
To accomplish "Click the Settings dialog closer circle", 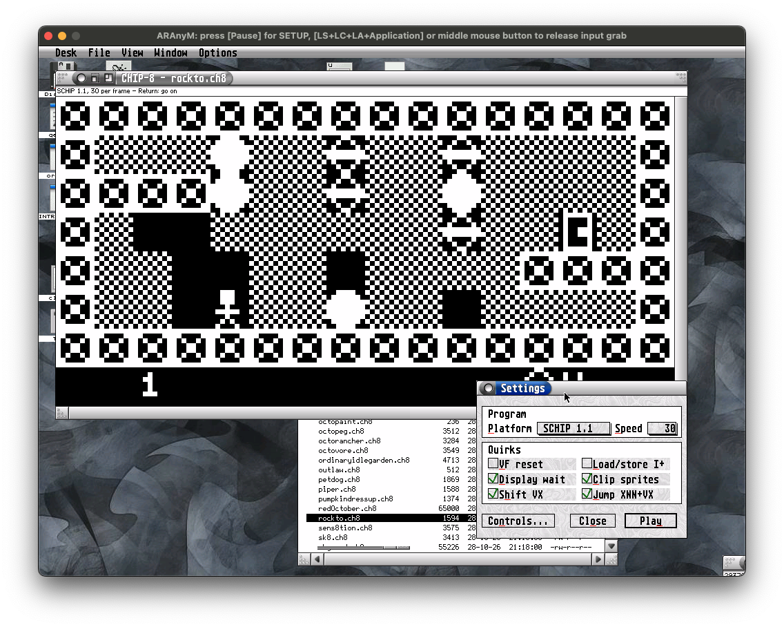I will [488, 388].
